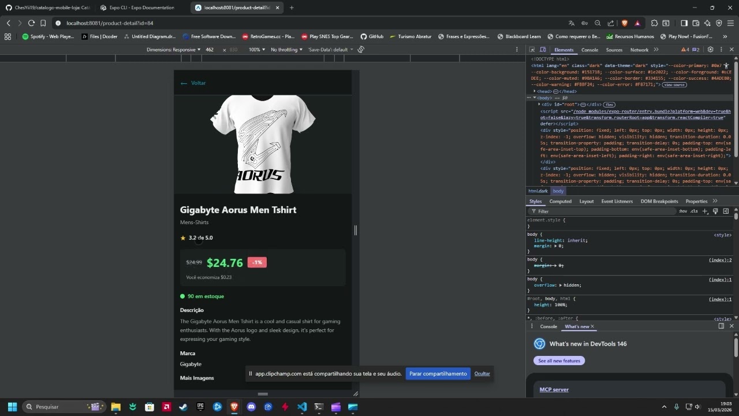Viewport: 739px width, 416px height.
Task: Switch to the Sources panel tab
Action: [x=614, y=50]
